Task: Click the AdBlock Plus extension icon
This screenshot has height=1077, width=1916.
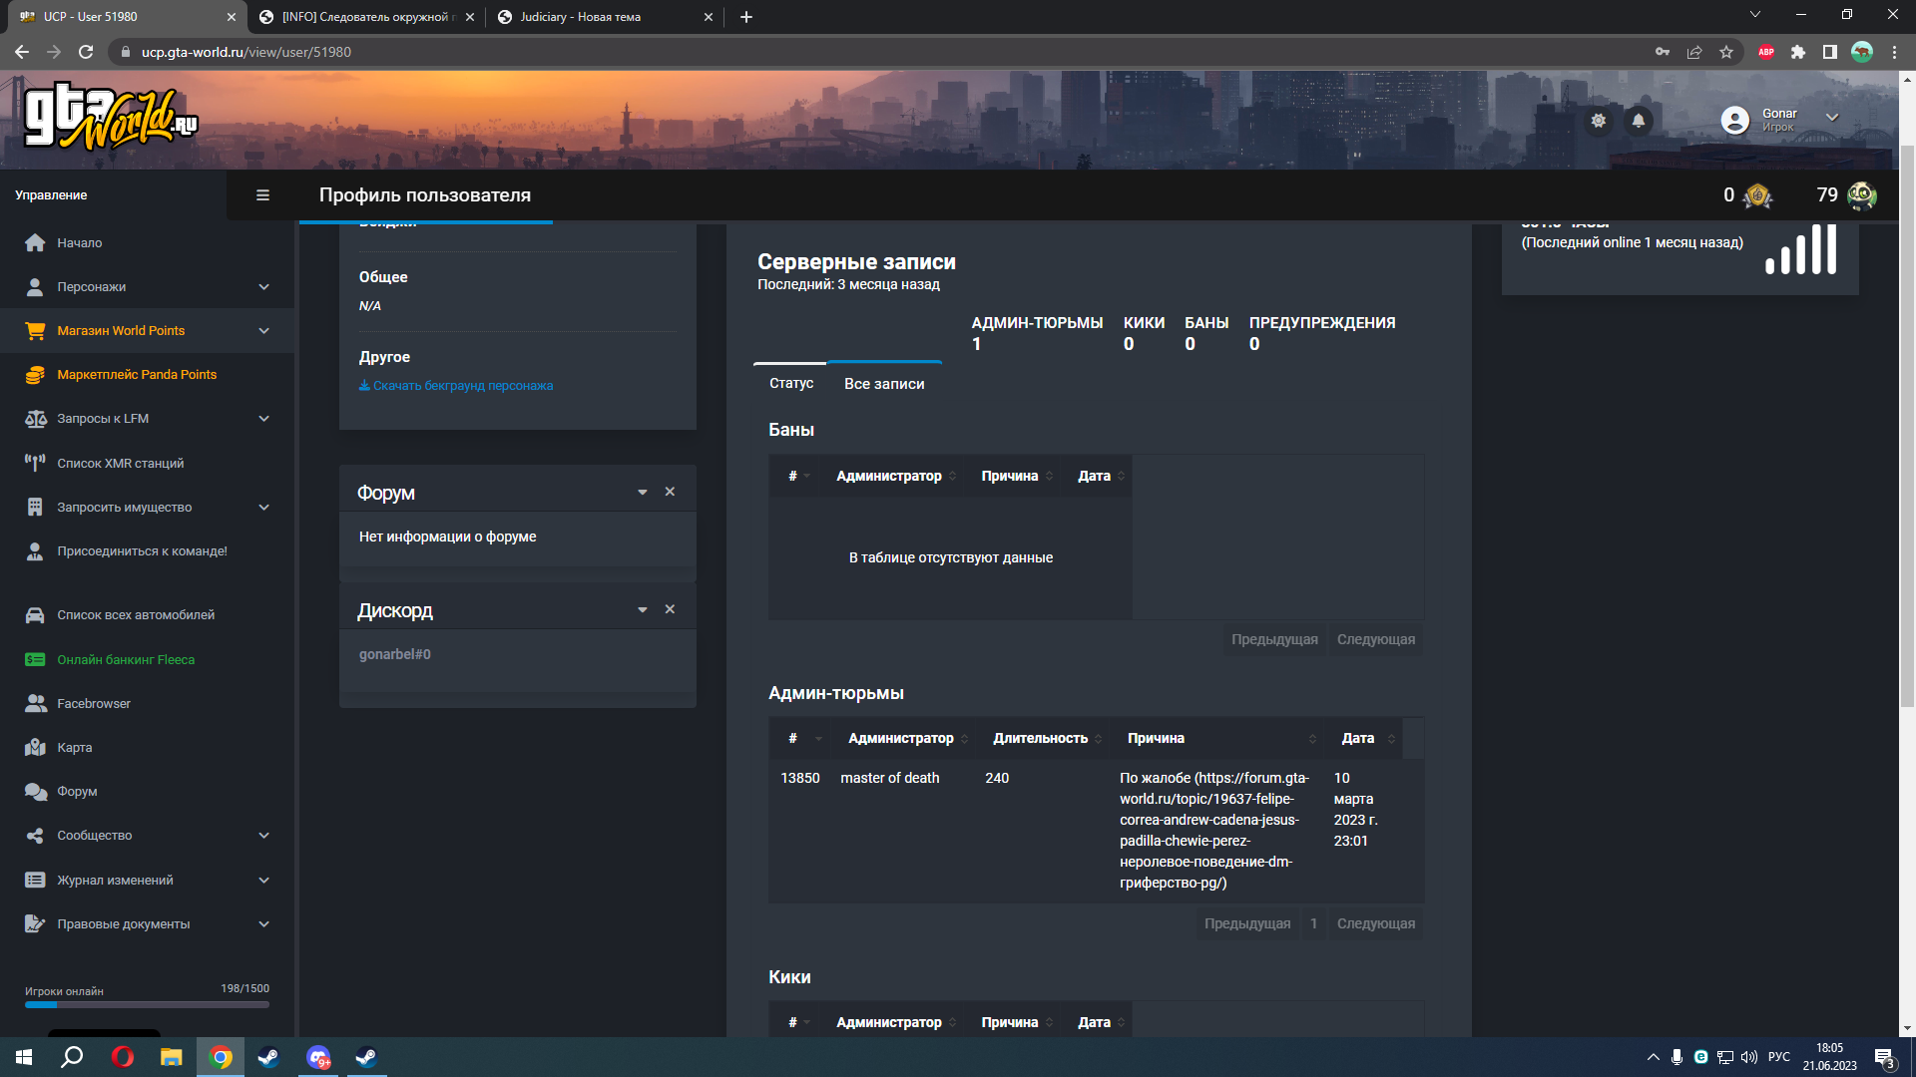Action: [x=1766, y=52]
